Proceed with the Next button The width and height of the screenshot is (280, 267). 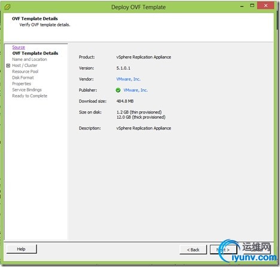(223, 250)
